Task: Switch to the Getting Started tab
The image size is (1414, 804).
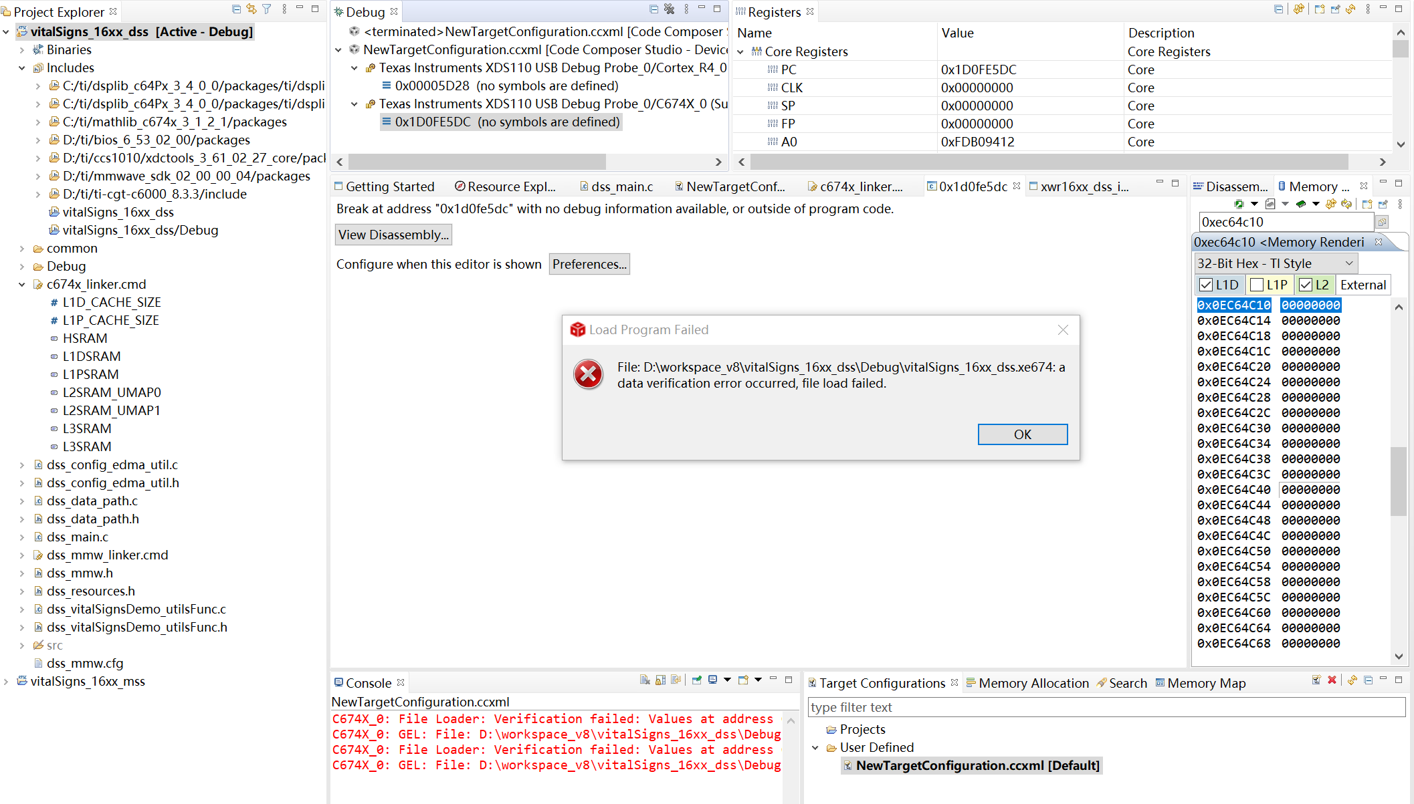Action: pos(385,186)
